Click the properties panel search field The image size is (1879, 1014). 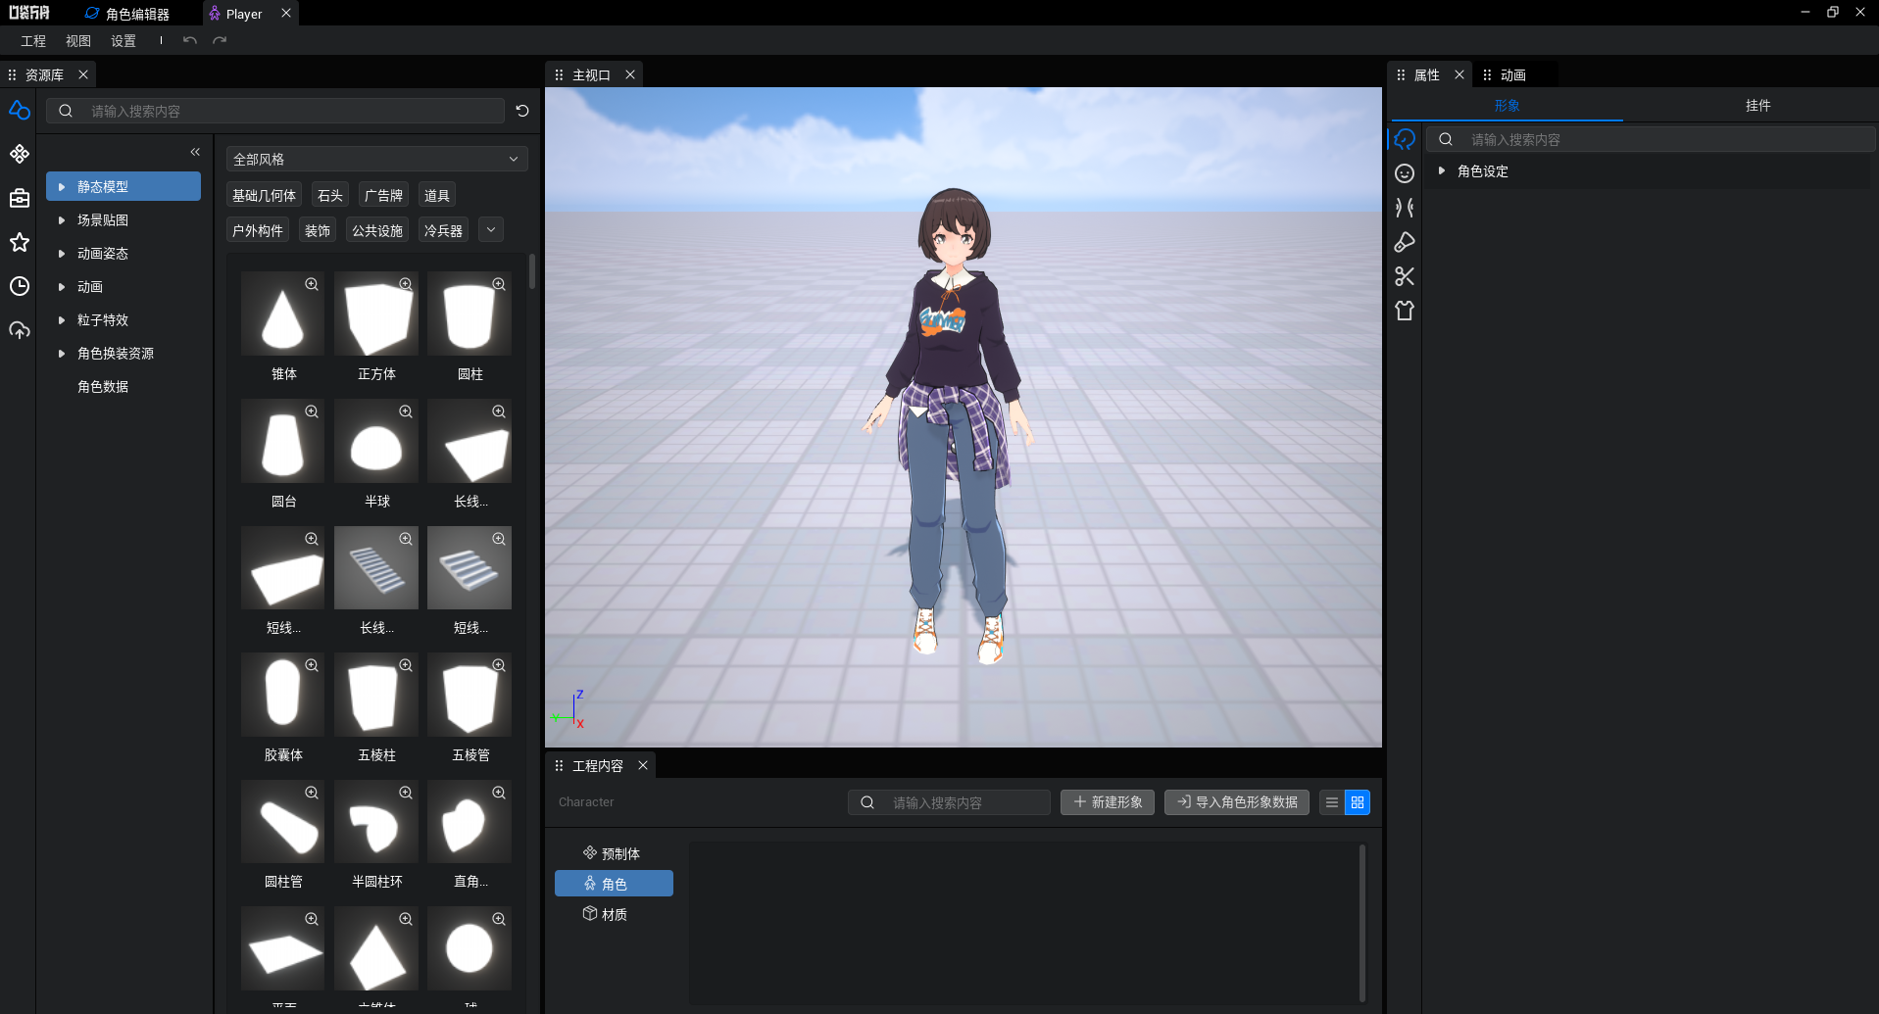pos(1651,139)
